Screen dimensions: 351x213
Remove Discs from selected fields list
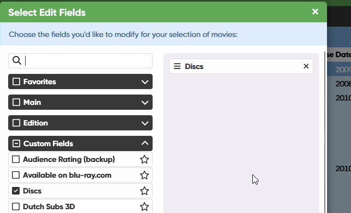(306, 66)
